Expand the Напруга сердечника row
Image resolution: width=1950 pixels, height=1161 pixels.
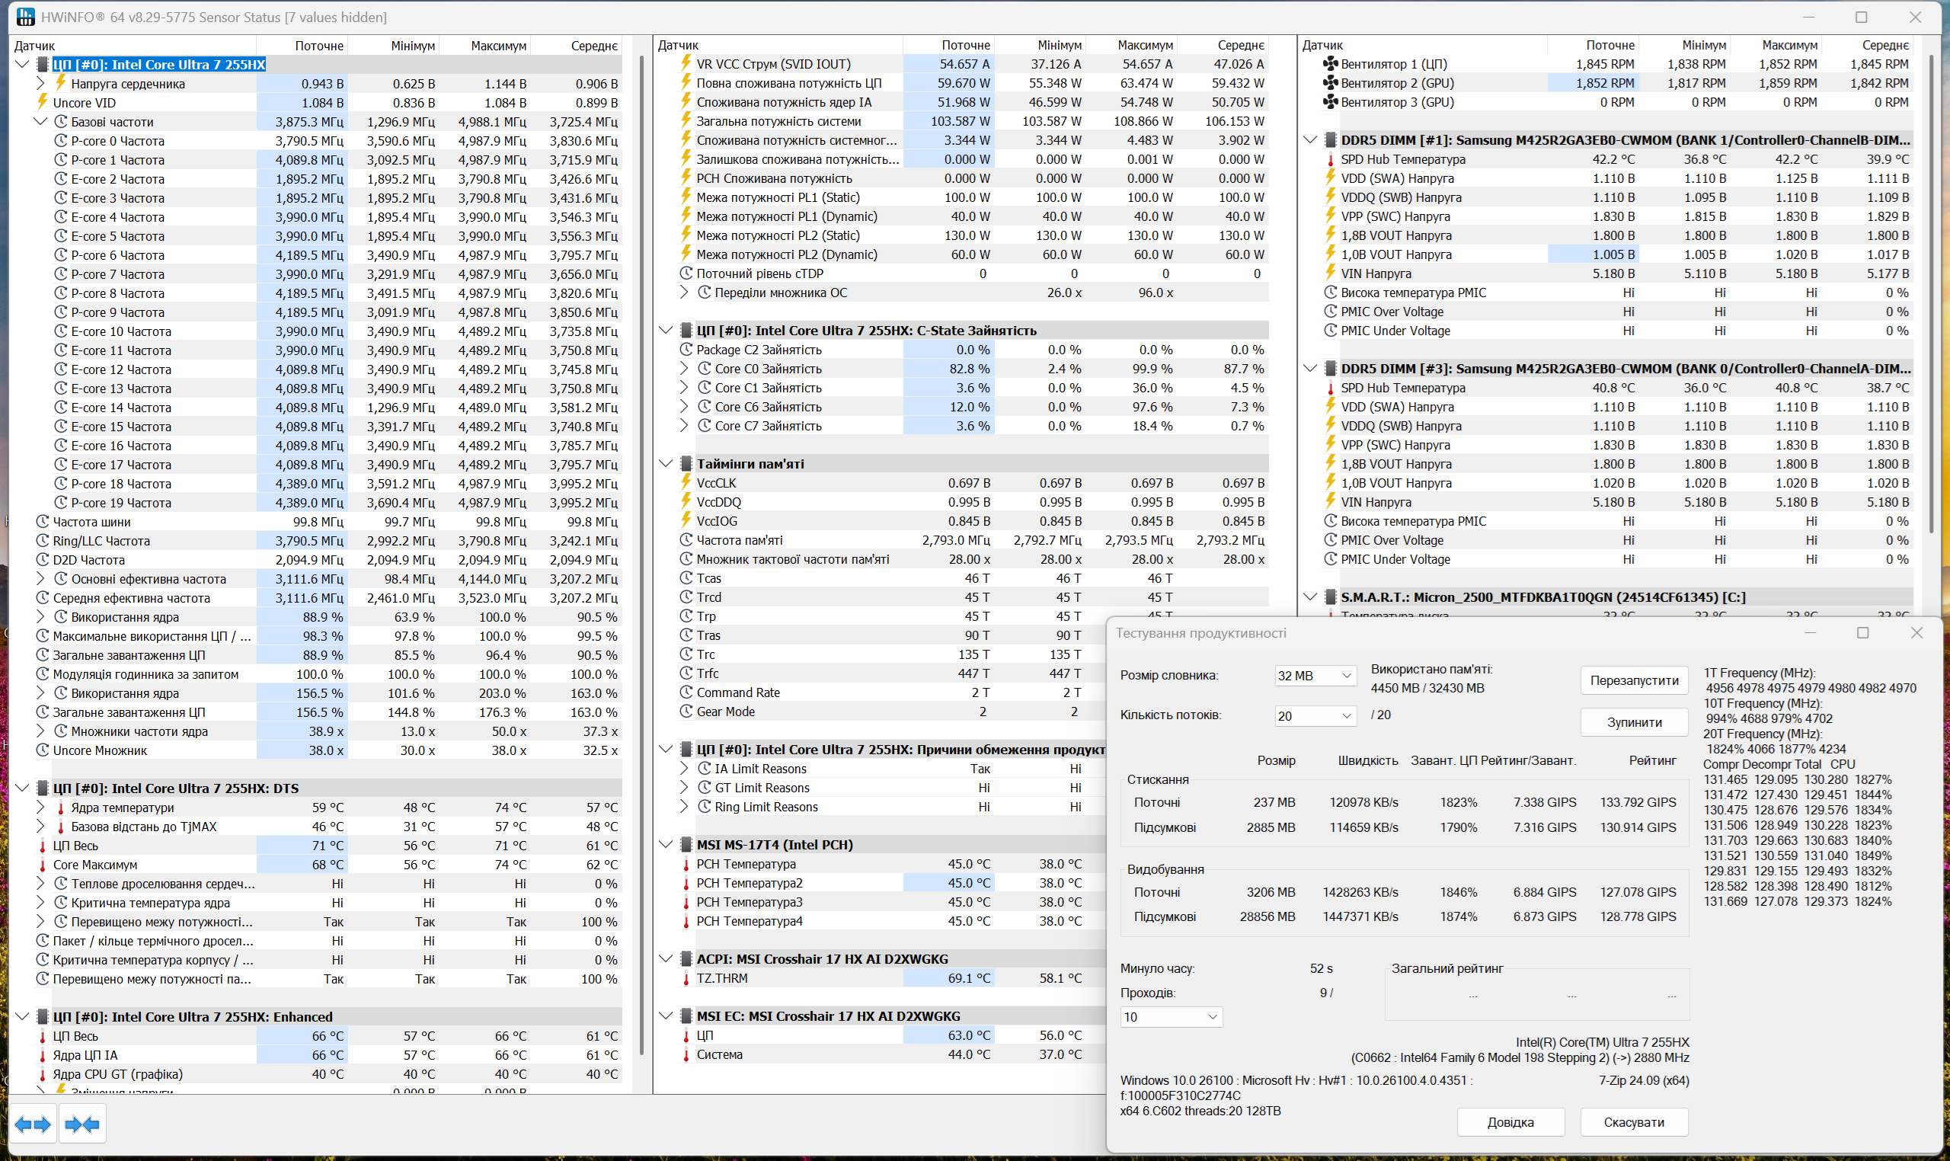pos(40,84)
